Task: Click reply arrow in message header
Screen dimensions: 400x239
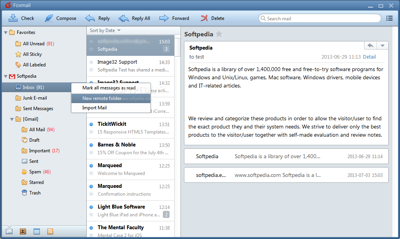Action: 370,45
